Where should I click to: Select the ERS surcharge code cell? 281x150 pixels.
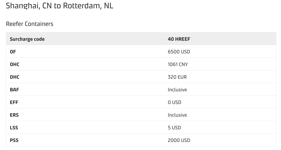[x=14, y=115]
